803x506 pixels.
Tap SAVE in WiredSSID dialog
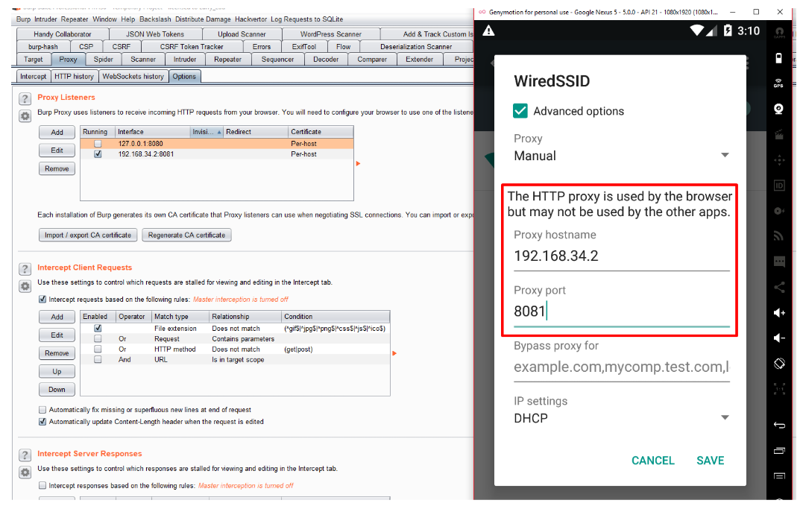pos(711,461)
